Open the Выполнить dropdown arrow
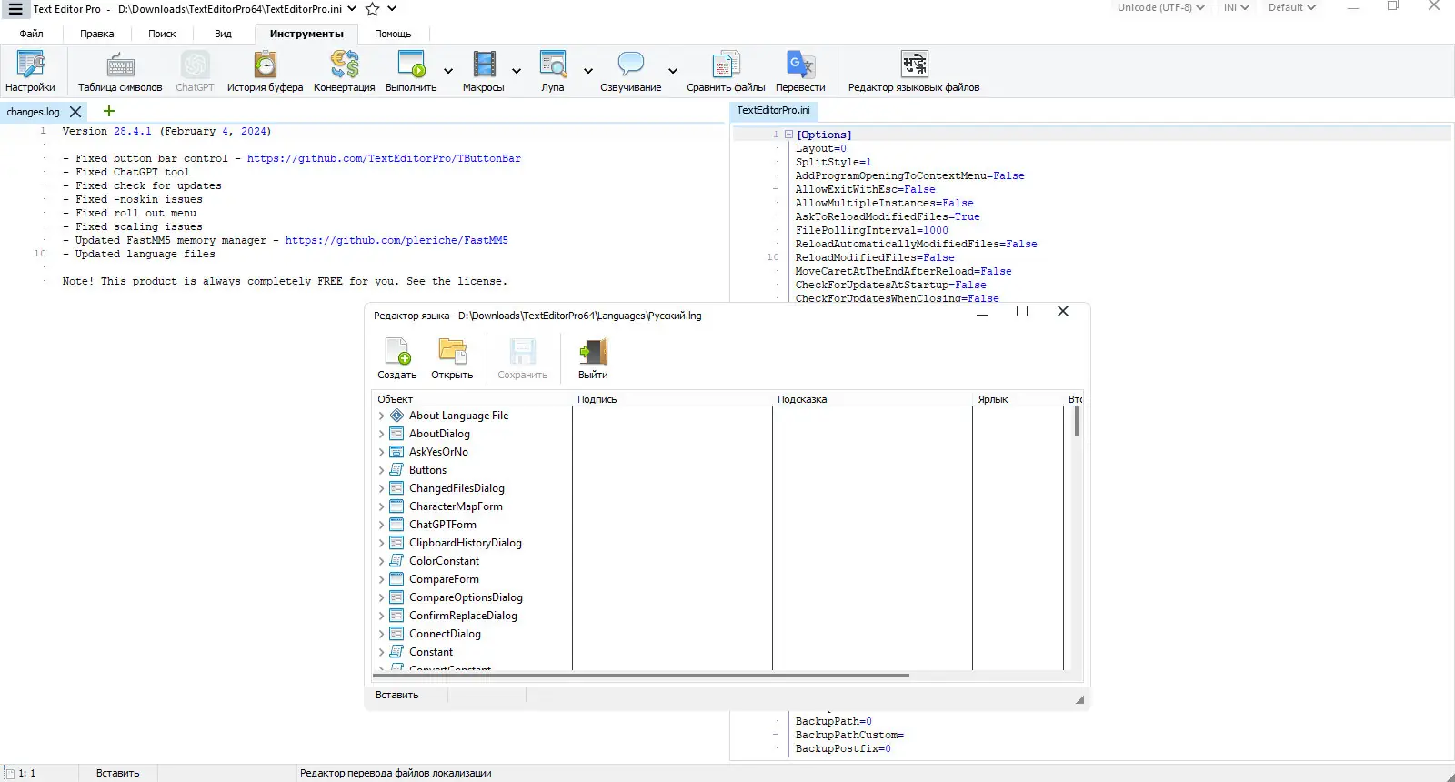Screen dimensions: 1455x782 448,71
